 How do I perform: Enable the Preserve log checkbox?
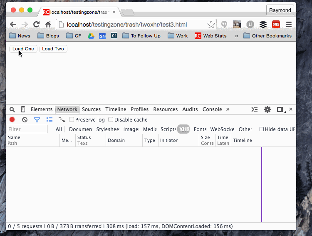tap(72, 119)
